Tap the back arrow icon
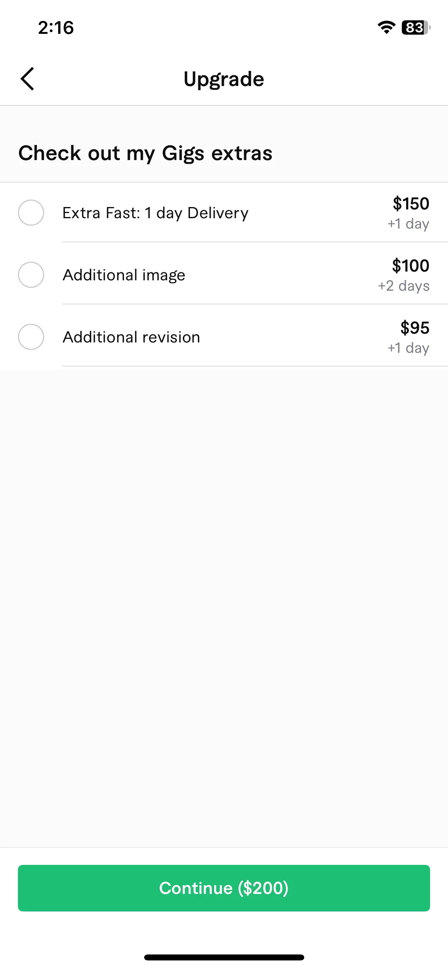The width and height of the screenshot is (448, 970). tap(27, 79)
